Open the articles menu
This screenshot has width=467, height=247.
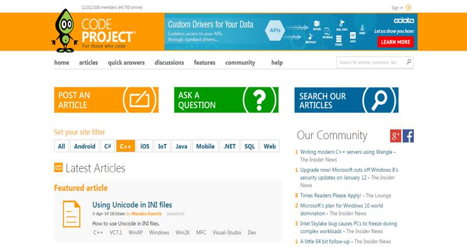pos(89,62)
